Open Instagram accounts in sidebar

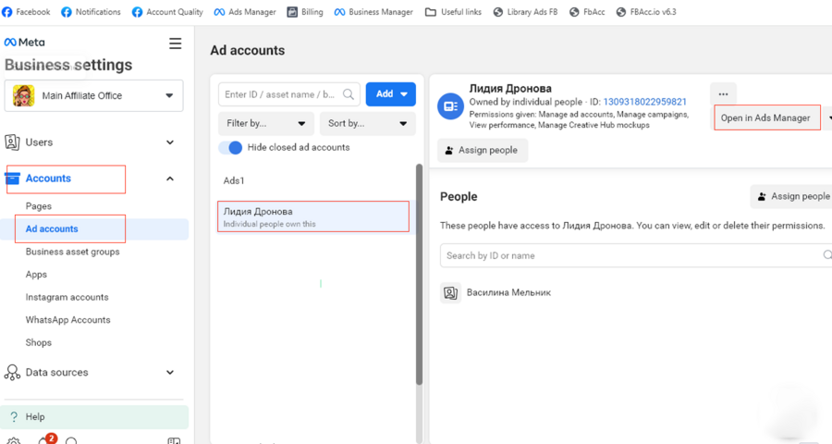coord(67,298)
